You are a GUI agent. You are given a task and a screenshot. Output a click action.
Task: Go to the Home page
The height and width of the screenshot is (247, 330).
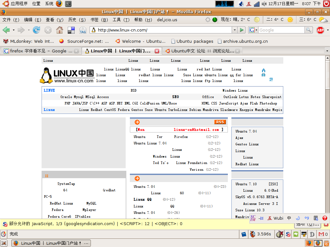tap(60, 30)
